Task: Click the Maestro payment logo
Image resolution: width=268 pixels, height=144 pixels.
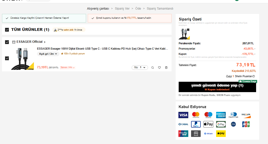Action: [x=208, y=115]
